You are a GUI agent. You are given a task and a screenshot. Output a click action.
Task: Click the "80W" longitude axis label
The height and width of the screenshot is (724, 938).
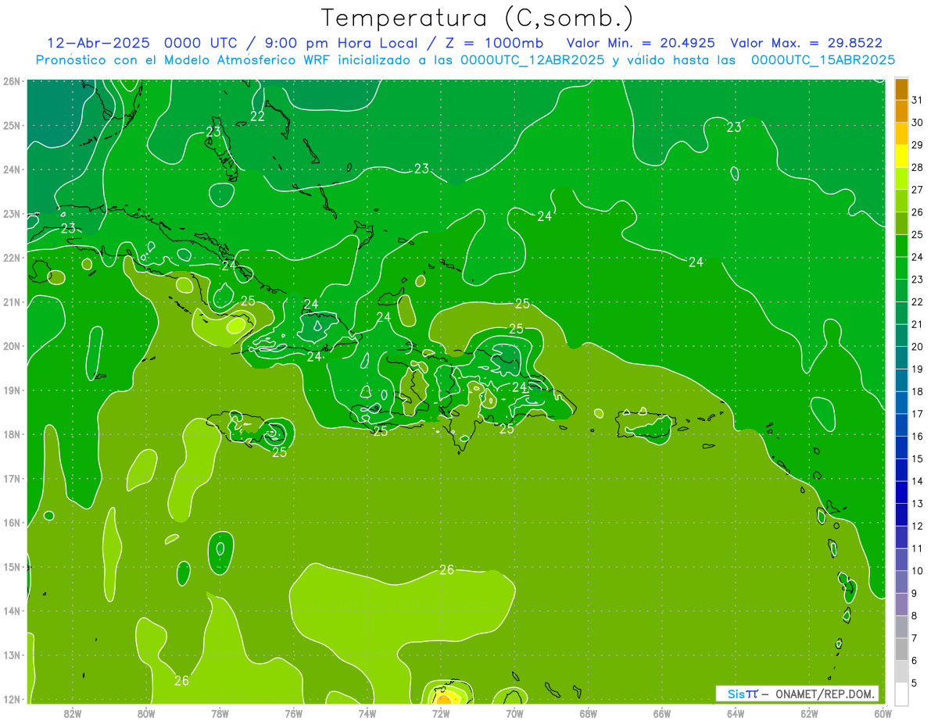146,714
